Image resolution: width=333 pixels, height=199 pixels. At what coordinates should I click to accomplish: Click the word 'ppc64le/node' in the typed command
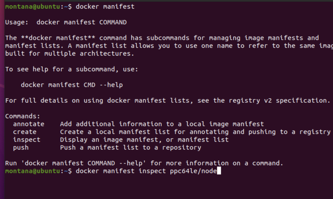coord(193,171)
